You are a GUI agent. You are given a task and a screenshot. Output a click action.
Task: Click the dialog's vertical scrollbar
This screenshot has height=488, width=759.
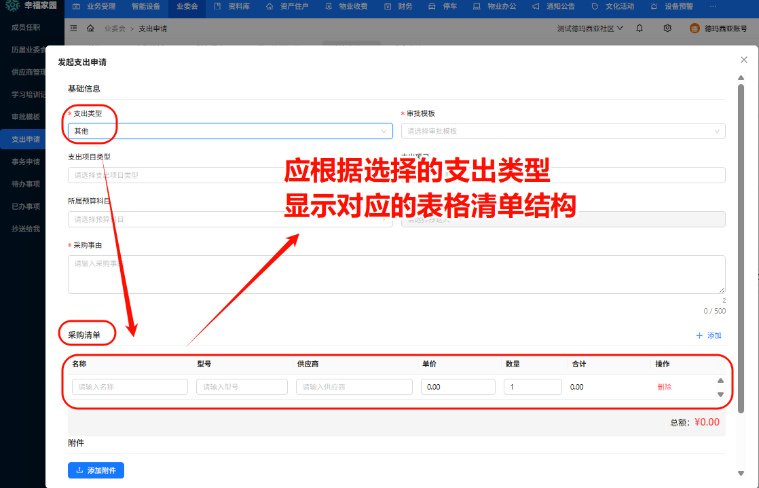point(741,271)
